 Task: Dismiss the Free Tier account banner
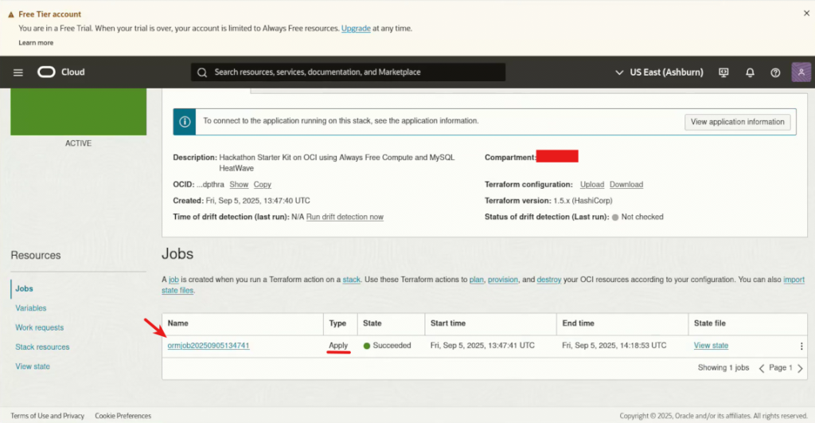coord(806,14)
